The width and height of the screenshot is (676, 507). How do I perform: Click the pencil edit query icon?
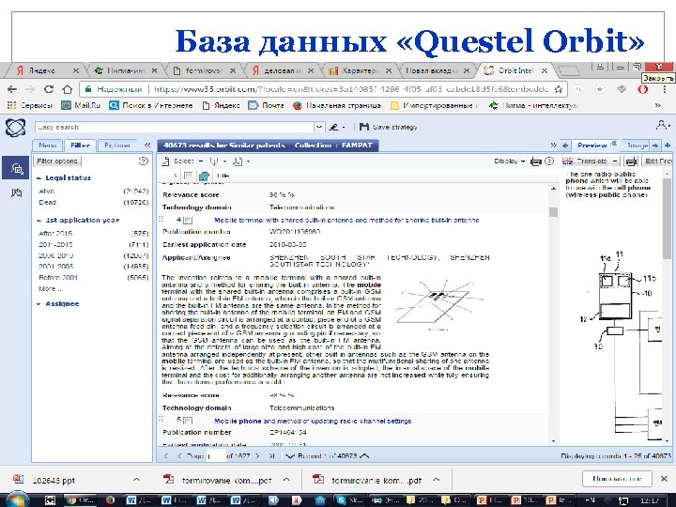tap(334, 127)
